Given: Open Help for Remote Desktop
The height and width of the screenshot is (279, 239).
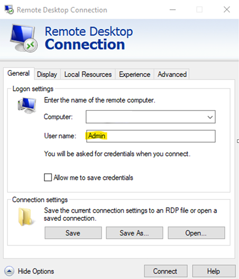Looking at the screenshot, I should pyautogui.click(x=214, y=271).
